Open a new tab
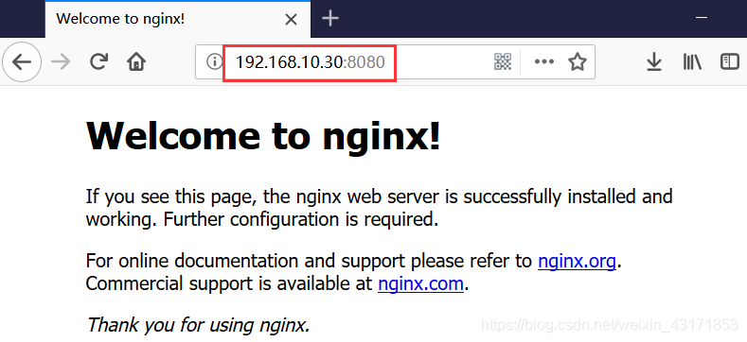This screenshot has width=747, height=342. coord(330,19)
